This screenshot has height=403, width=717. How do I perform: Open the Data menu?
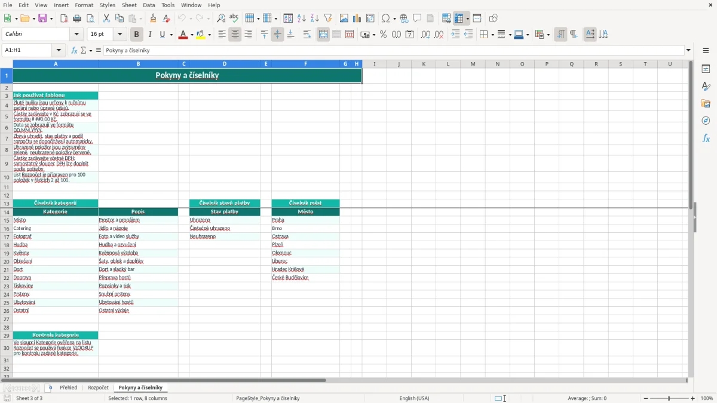click(x=149, y=5)
